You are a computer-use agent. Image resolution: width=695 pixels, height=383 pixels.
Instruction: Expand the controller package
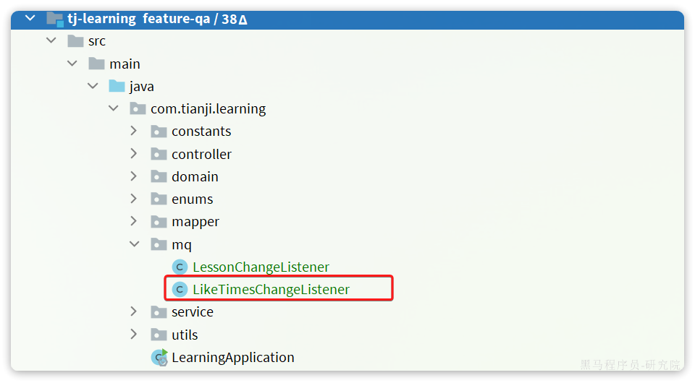[x=134, y=153]
